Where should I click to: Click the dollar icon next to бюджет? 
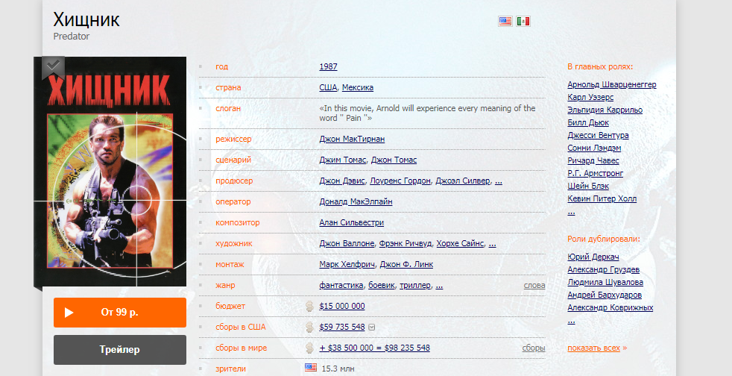click(309, 307)
